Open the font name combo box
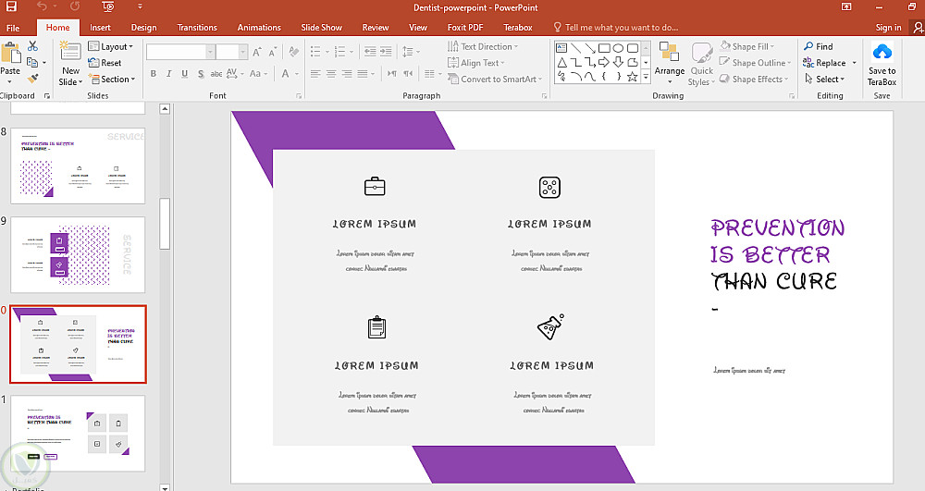 [x=180, y=52]
